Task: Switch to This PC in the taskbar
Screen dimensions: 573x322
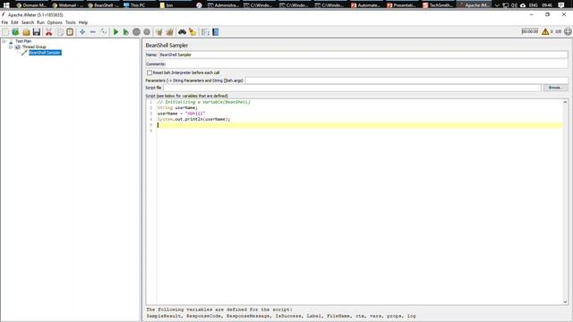Action: (134, 5)
